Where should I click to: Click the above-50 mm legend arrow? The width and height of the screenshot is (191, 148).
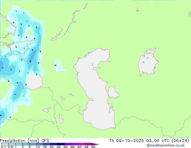(x=95, y=144)
